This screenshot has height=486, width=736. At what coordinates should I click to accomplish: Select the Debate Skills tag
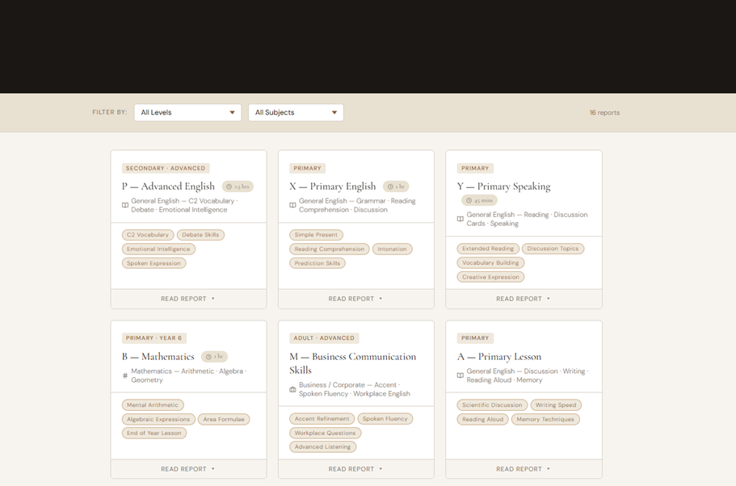tap(200, 235)
